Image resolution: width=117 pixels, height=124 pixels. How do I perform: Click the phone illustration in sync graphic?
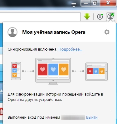[x=16, y=71]
